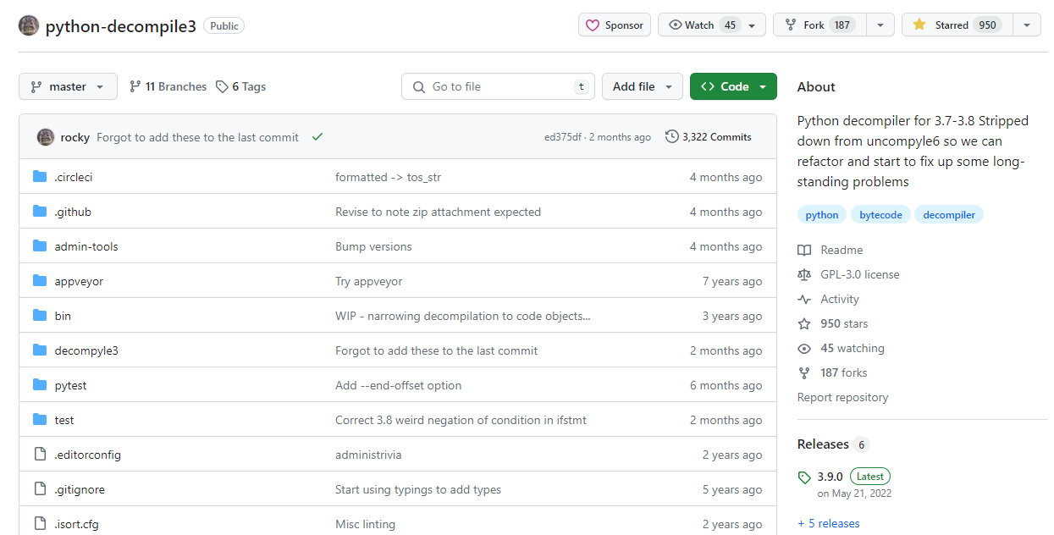Open the bin folder name
Image resolution: width=1054 pixels, height=535 pixels.
click(x=63, y=316)
